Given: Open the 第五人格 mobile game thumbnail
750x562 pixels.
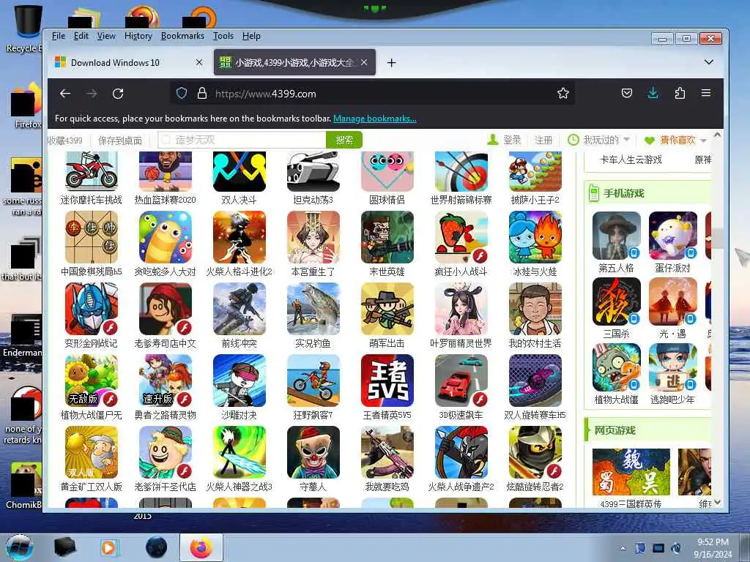Looking at the screenshot, I should click(x=617, y=236).
